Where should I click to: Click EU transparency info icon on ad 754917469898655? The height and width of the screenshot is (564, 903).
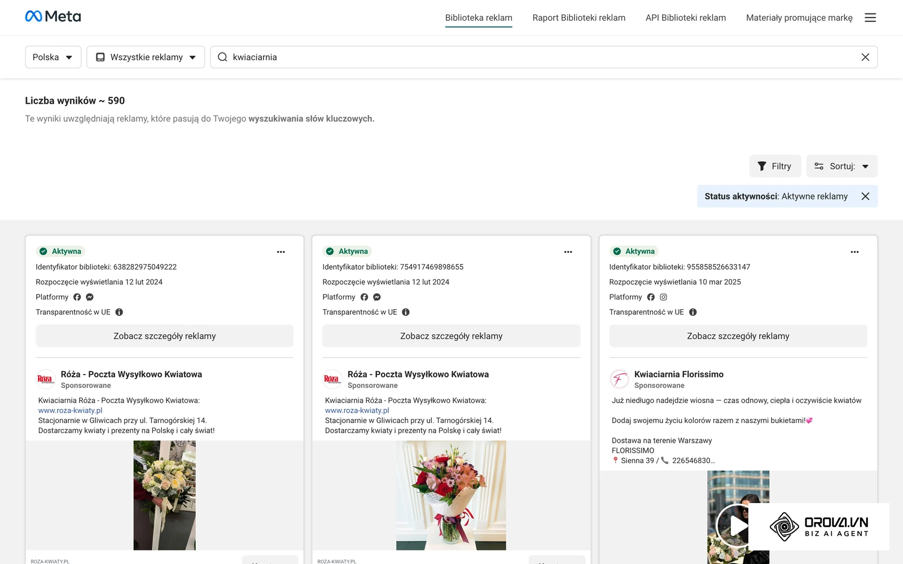point(406,312)
